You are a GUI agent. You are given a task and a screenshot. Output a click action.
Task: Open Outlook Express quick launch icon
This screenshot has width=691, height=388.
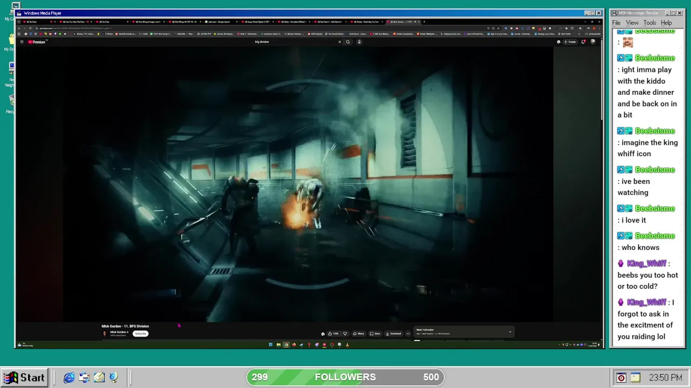(x=84, y=378)
